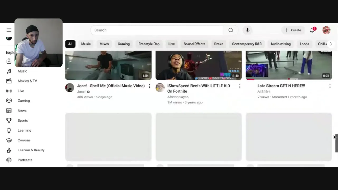Click the Podcasts sidebar icon
338x190 pixels.
click(9, 160)
